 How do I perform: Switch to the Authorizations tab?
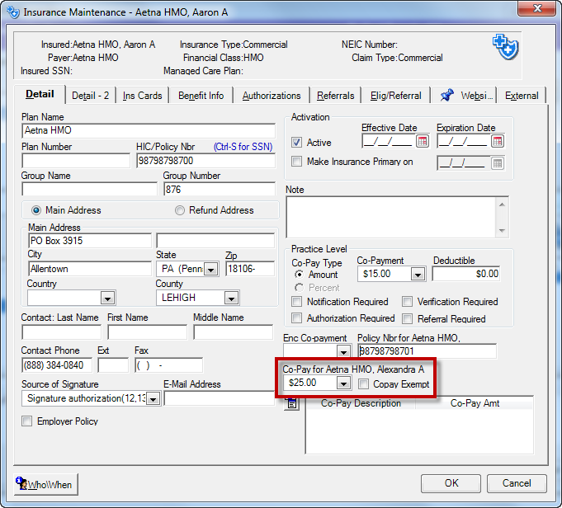point(272,96)
